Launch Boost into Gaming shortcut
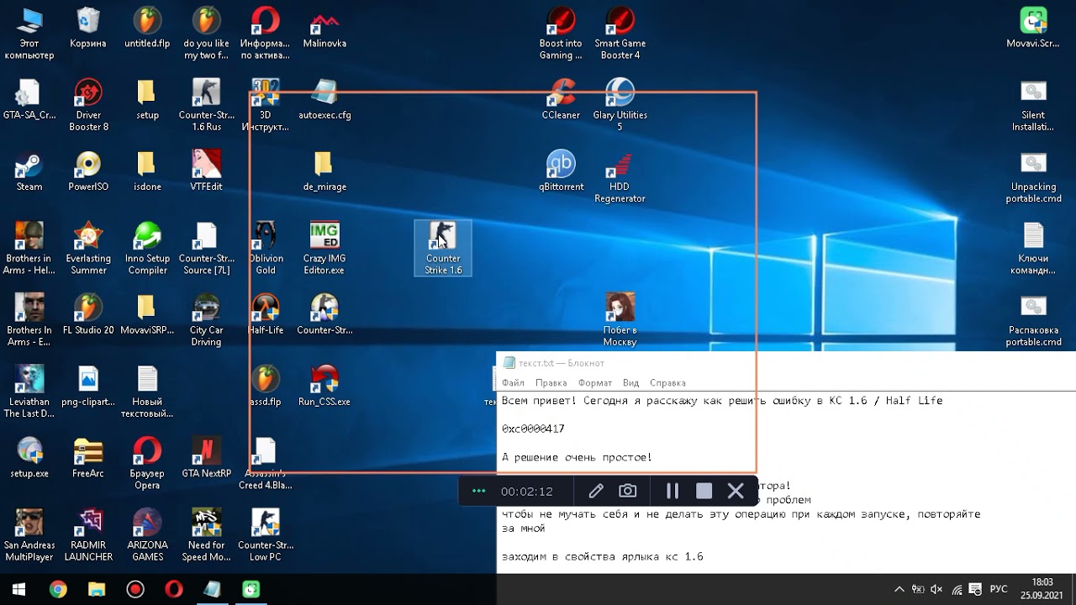Screen dimensions: 1076x605 (561, 34)
